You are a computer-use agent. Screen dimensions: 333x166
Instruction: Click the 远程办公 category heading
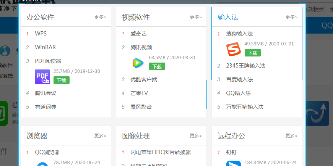[x=231, y=136]
